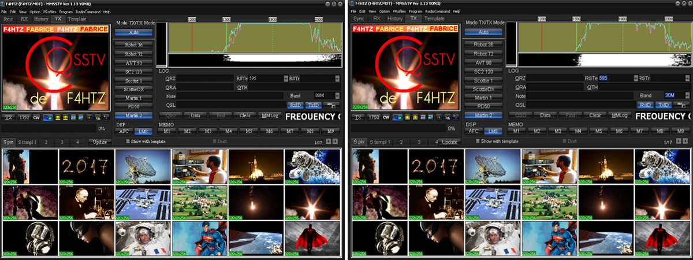693x260 pixels.
Task: Switch to the History tab in left window
Action: 41,18
